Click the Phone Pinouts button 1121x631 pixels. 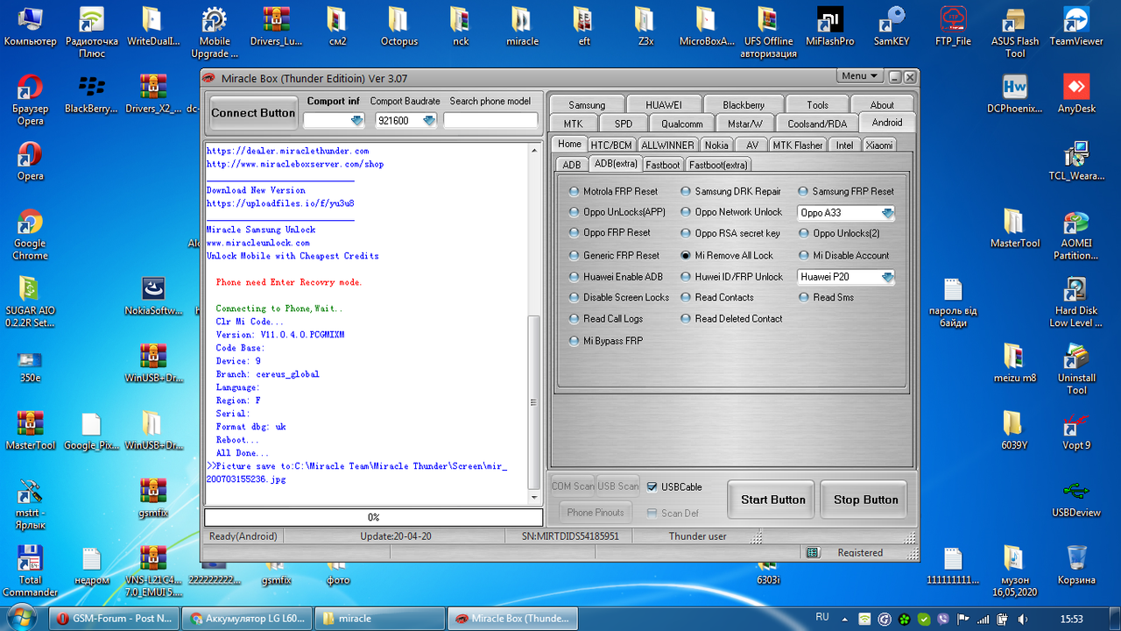click(x=596, y=512)
